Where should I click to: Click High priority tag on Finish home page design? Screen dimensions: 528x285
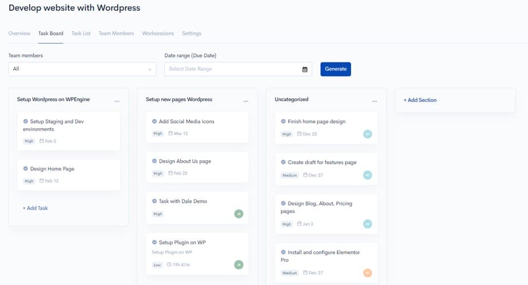point(286,134)
